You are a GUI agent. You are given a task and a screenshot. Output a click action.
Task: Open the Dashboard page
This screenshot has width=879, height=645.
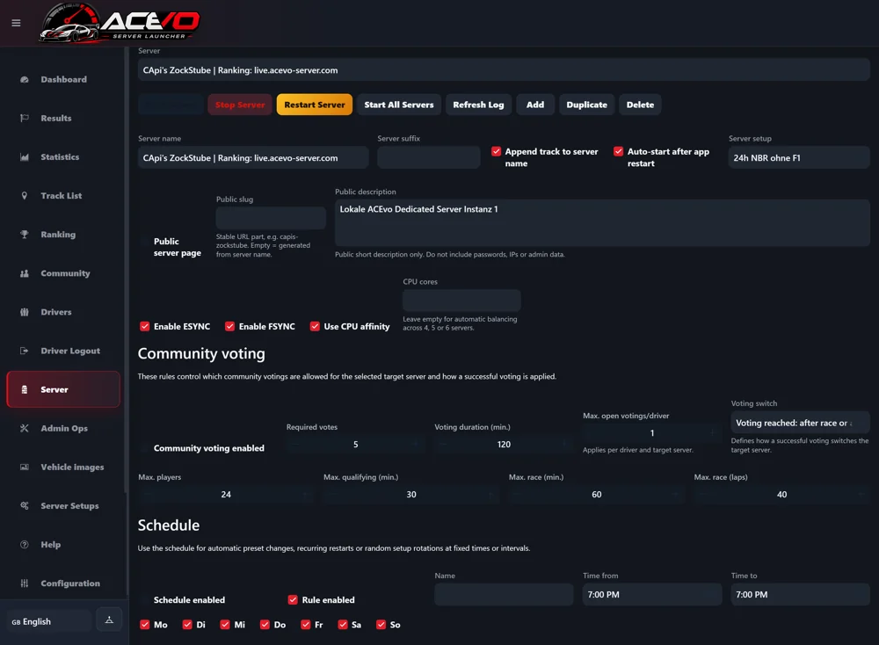pyautogui.click(x=63, y=80)
